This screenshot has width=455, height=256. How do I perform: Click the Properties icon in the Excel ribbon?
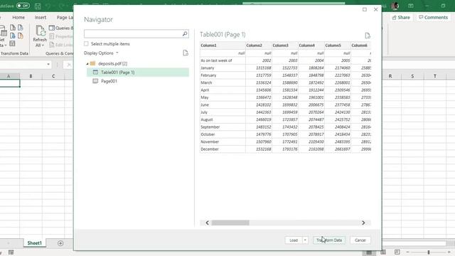pos(52,36)
